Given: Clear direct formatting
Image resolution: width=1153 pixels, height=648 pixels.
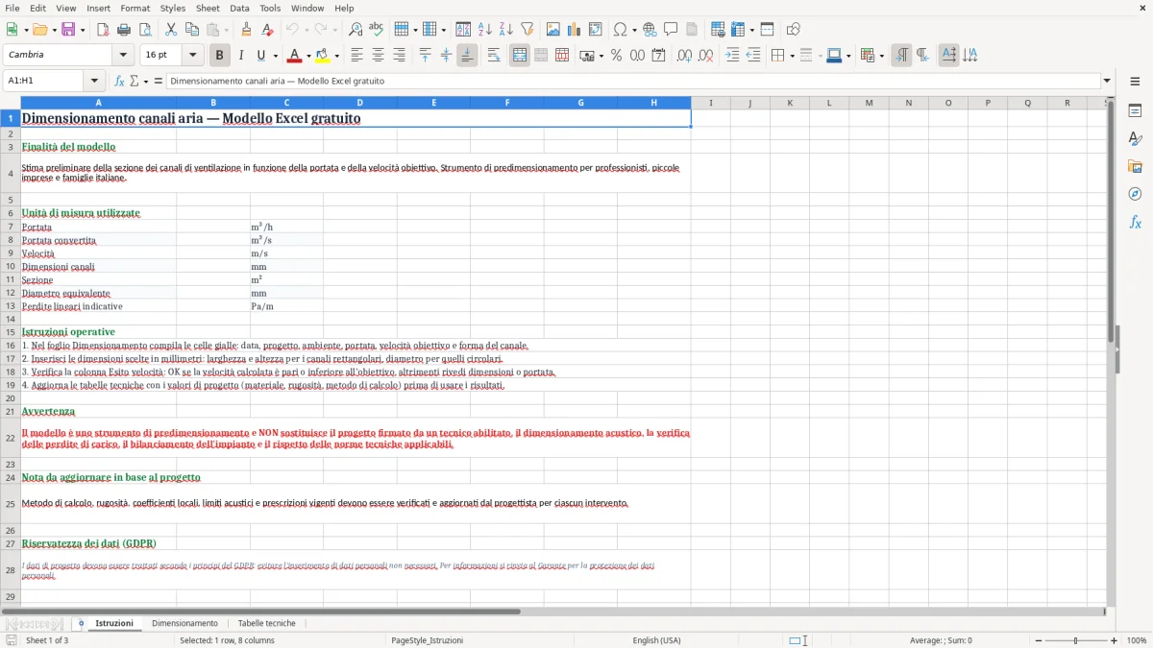Looking at the screenshot, I should [x=267, y=30].
